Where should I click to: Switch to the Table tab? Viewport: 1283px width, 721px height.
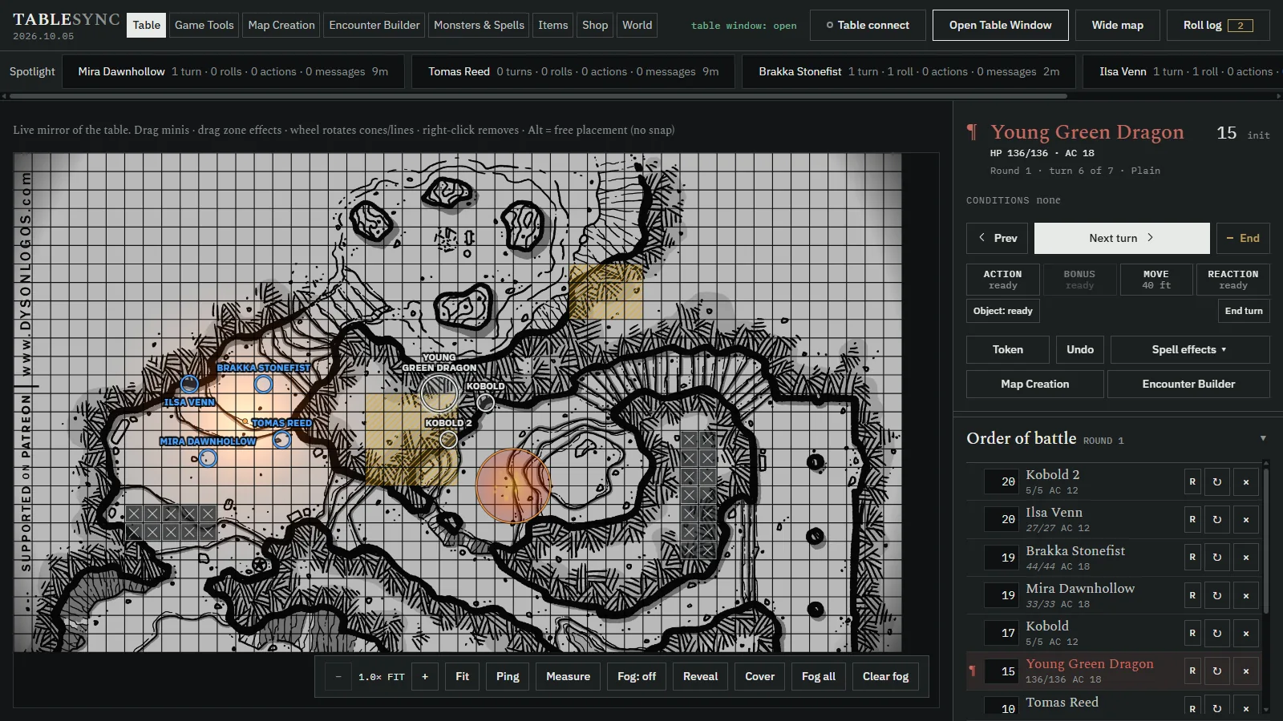coord(147,25)
